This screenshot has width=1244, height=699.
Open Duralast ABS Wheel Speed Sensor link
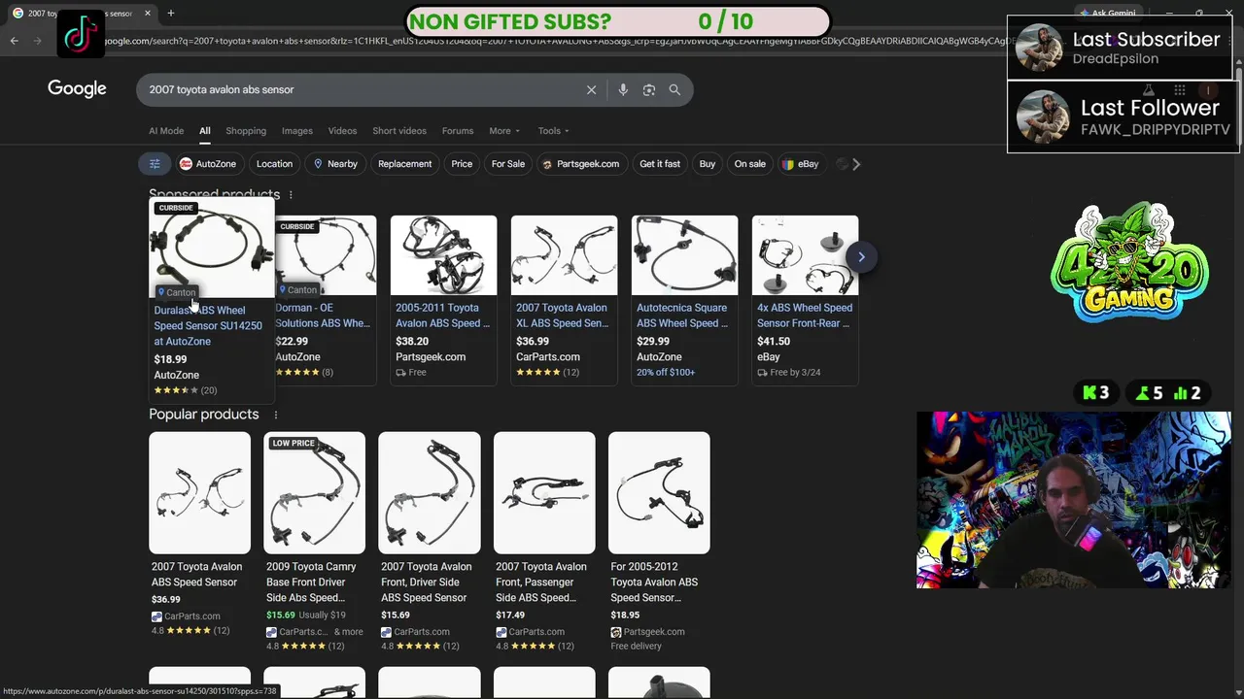tap(207, 326)
